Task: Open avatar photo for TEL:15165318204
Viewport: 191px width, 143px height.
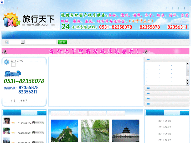Action: pyautogui.click(x=7, y=121)
